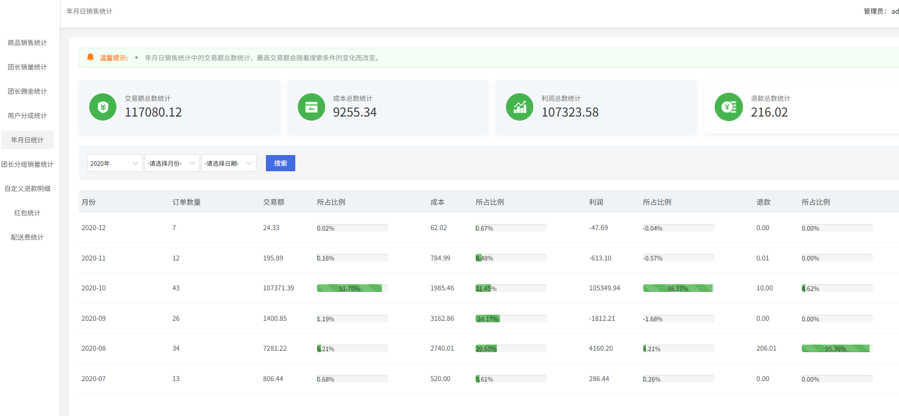The width and height of the screenshot is (899, 416).
Task: Go to 团长销量统计 menu item
Action: point(27,67)
